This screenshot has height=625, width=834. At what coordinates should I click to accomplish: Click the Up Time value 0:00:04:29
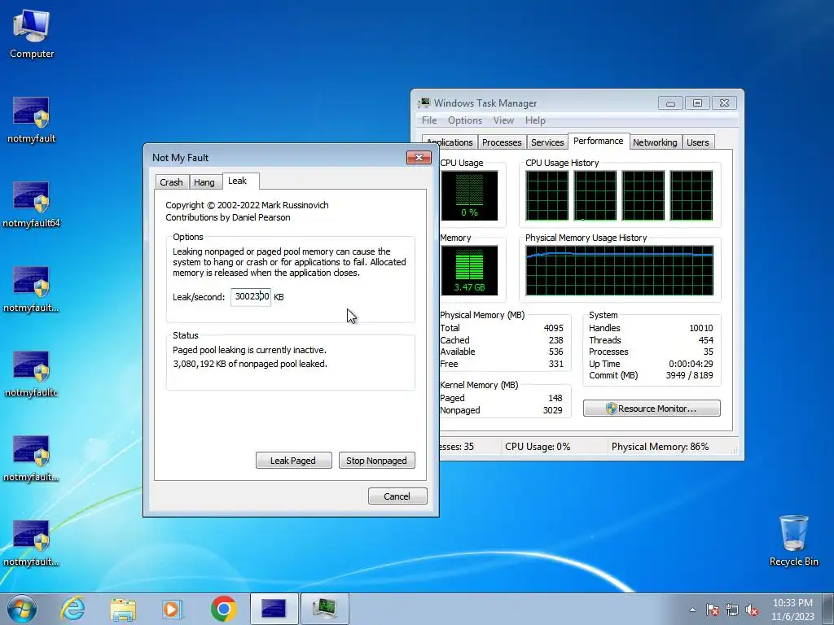[691, 364]
